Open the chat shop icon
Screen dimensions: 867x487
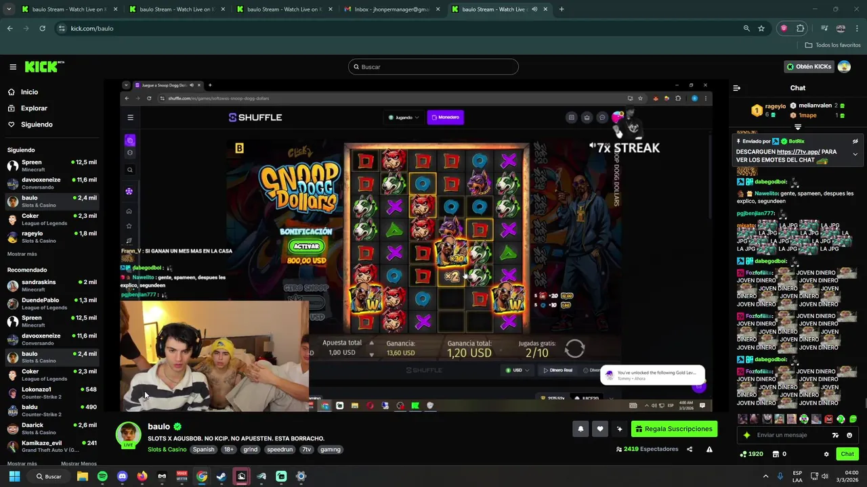776,454
